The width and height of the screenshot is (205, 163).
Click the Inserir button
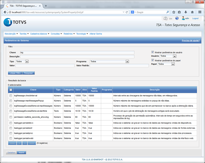(x=21, y=153)
